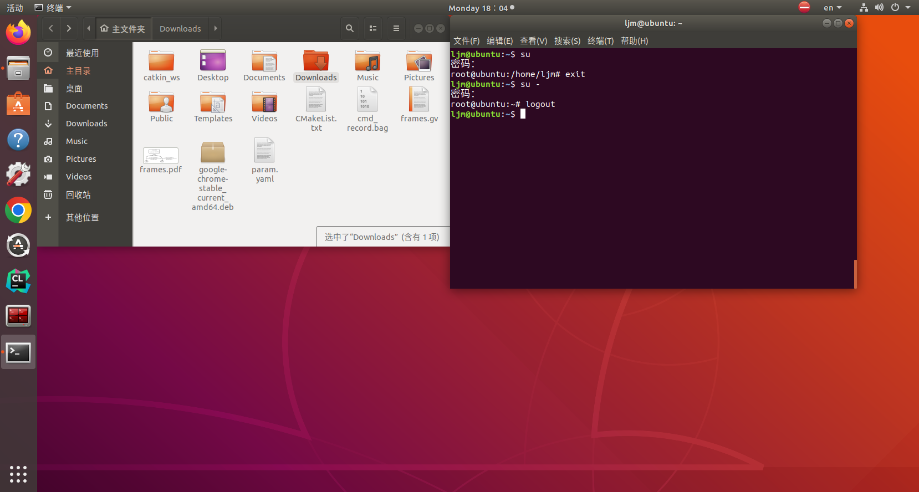The width and height of the screenshot is (919, 492).
Task: Open Music in the sidebar
Action: [84, 141]
